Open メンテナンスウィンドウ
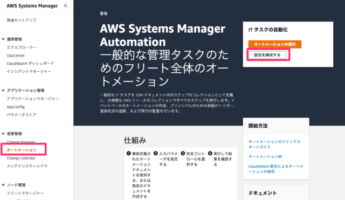Viewport: 345px width, 200px height. point(27,166)
